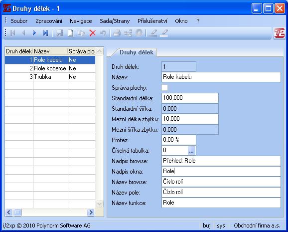Go to first record in toolbar
Image resolution: width=288 pixels, height=232 pixels.
coord(12,33)
